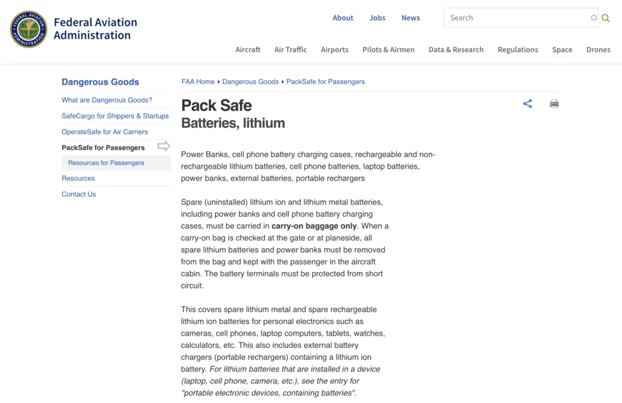The height and width of the screenshot is (403, 622).
Task: Open What are Dangerous Goods? link
Action: coord(107,100)
